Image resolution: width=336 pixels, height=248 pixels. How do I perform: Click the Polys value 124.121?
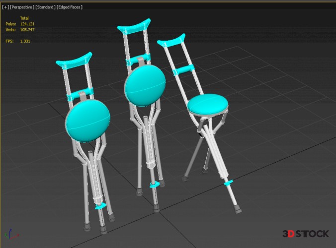tap(27, 24)
